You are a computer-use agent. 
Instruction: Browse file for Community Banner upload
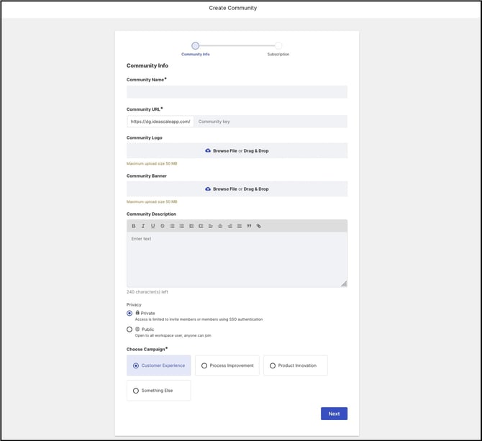(x=237, y=188)
